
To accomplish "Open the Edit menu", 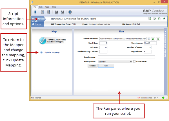I will [41, 7].
